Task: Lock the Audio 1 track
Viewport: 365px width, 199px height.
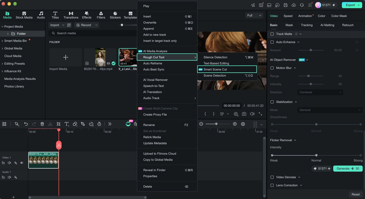Action: point(3,177)
